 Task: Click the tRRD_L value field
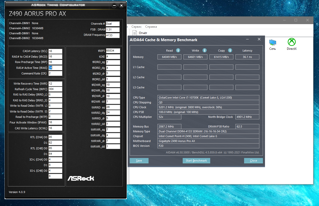55,94
